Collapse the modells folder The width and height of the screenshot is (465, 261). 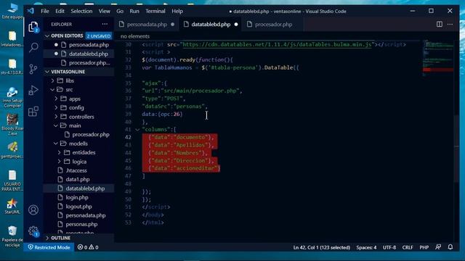point(56,144)
